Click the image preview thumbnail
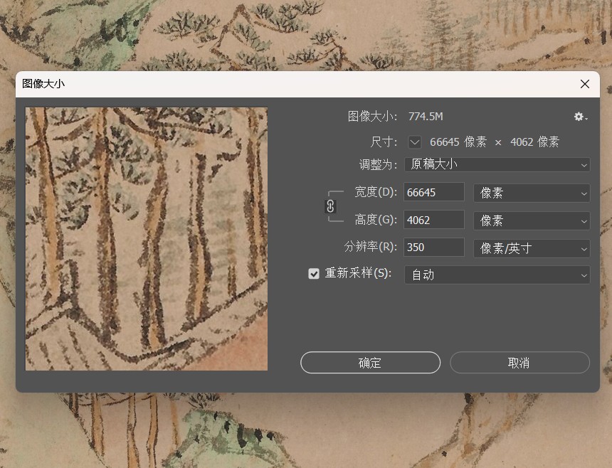This screenshot has width=612, height=468. tap(147, 239)
